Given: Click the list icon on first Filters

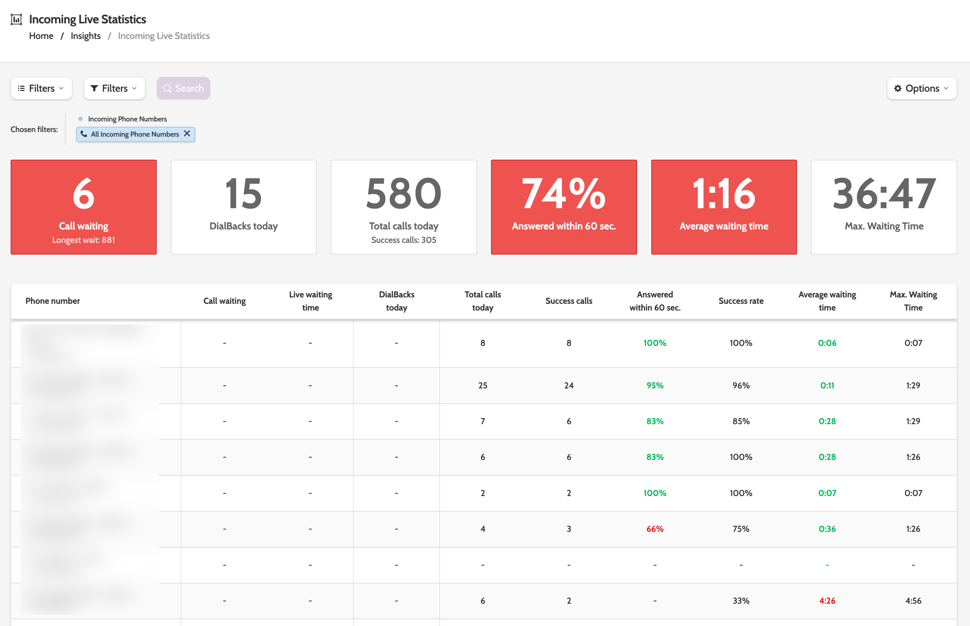Looking at the screenshot, I should coord(21,88).
